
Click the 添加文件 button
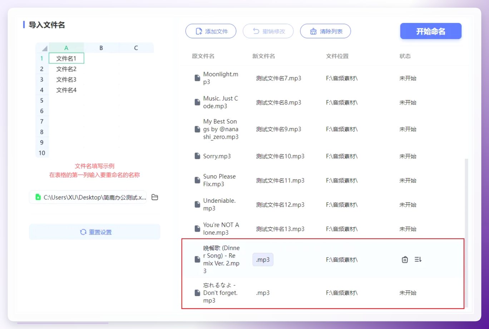[211, 31]
